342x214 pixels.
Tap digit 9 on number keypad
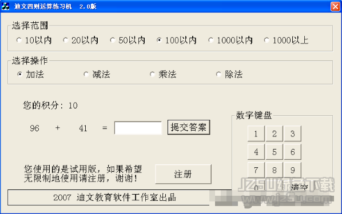(293, 170)
